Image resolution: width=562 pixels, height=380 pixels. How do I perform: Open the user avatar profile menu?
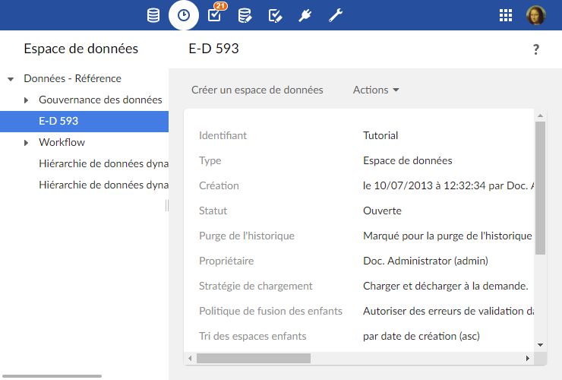[535, 15]
